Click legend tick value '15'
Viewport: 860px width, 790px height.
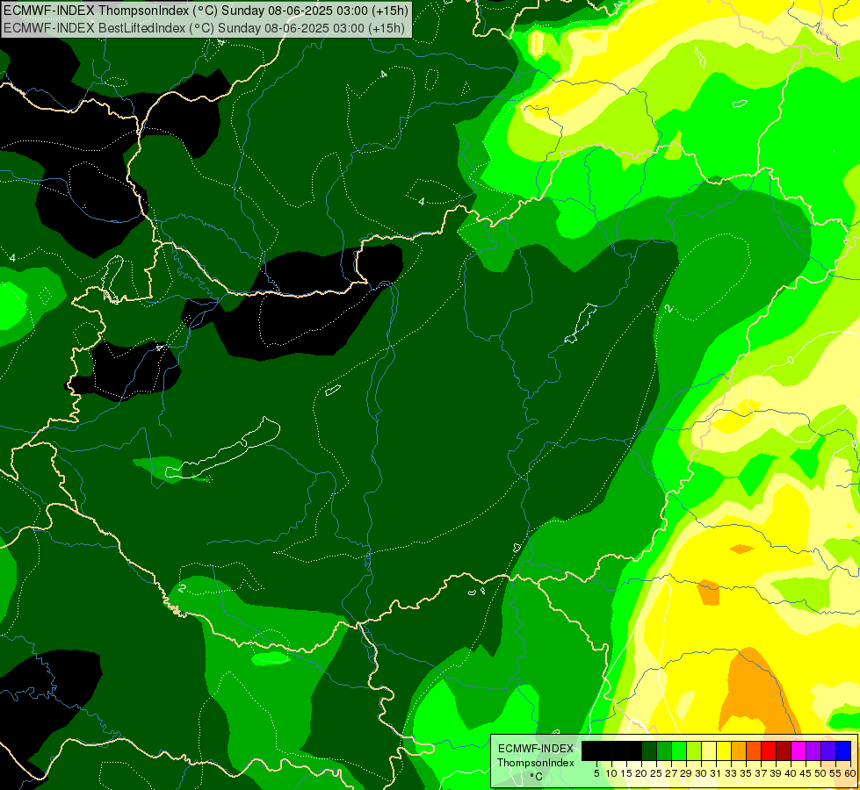click(x=627, y=773)
